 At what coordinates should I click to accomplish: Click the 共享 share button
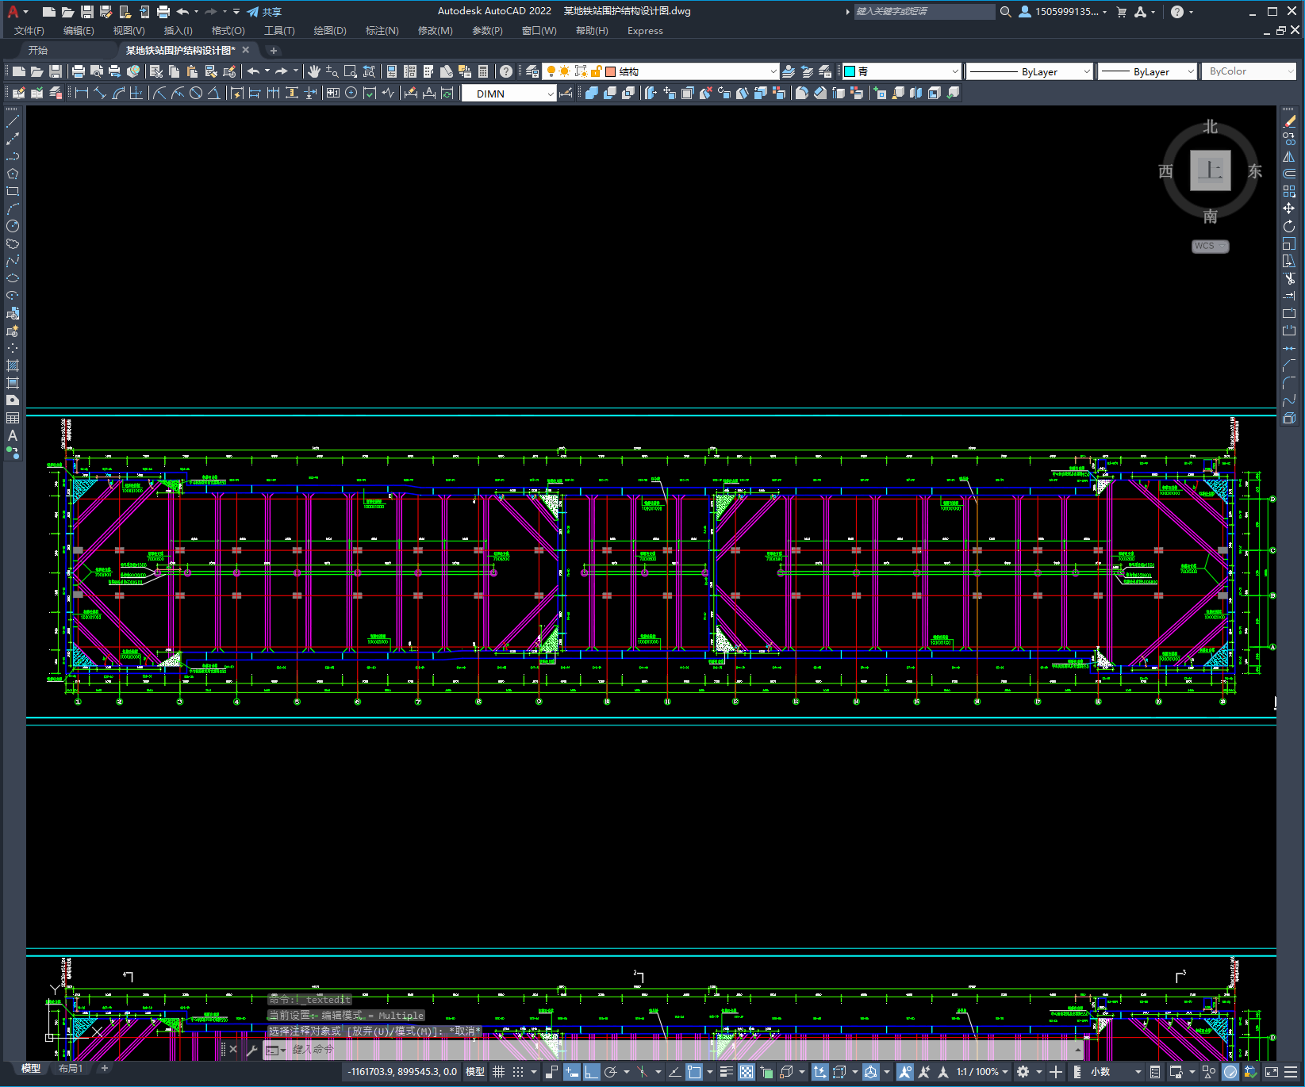point(264,12)
